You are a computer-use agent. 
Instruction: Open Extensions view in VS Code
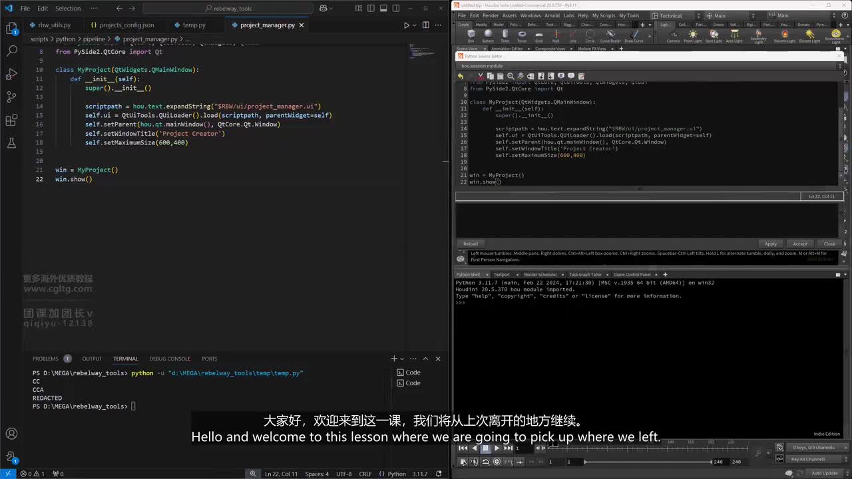[x=11, y=120]
